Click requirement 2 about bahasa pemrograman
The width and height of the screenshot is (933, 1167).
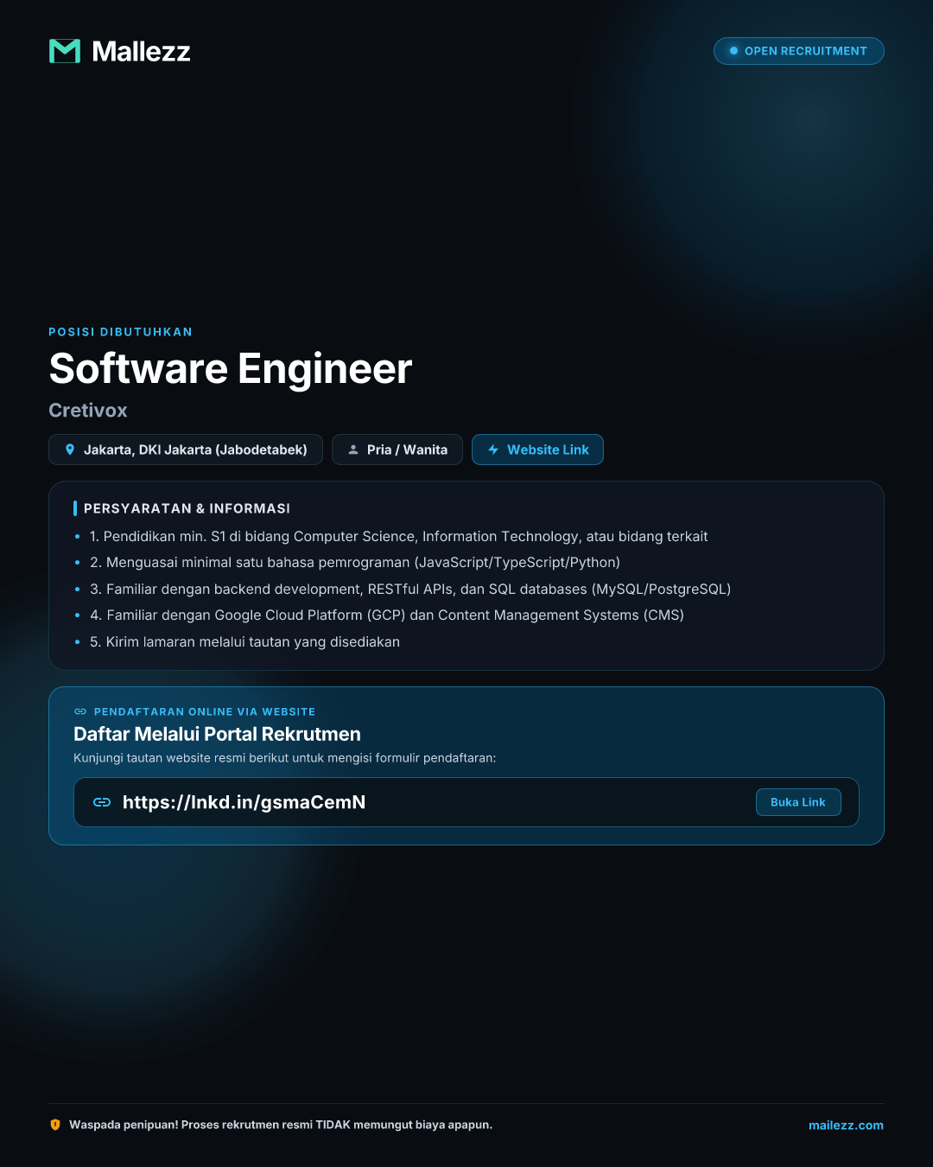coord(355,563)
